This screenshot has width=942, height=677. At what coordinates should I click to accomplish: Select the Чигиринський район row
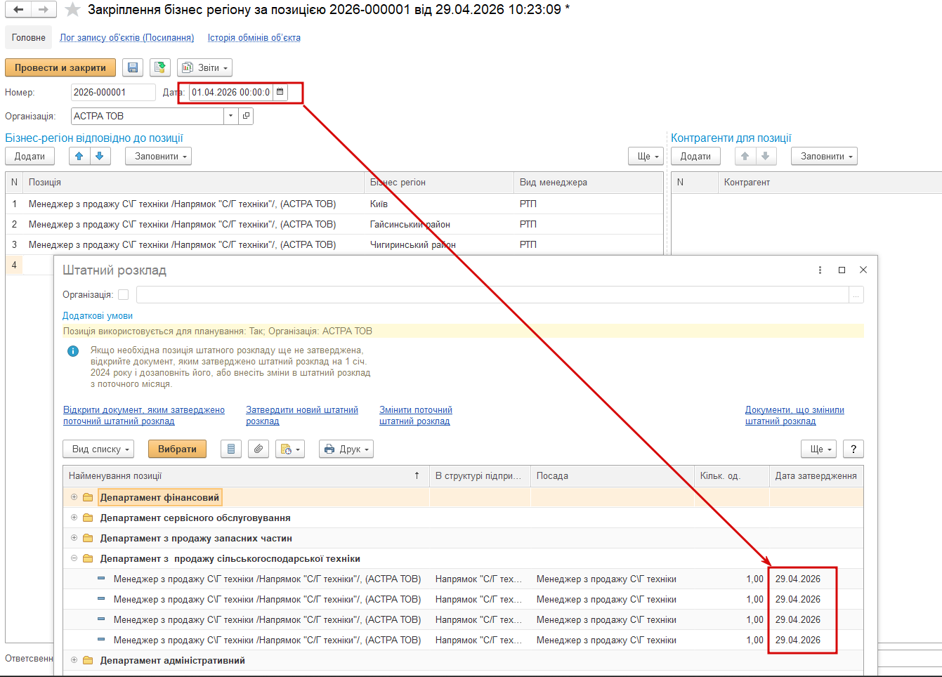pyautogui.click(x=334, y=244)
